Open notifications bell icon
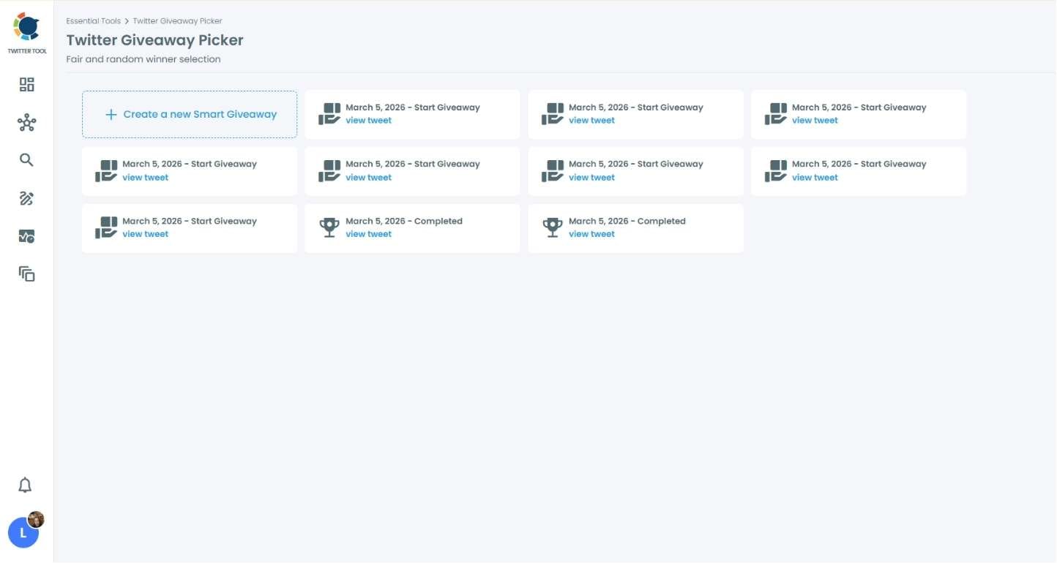Screen dimensions: 1057x563 click(25, 485)
